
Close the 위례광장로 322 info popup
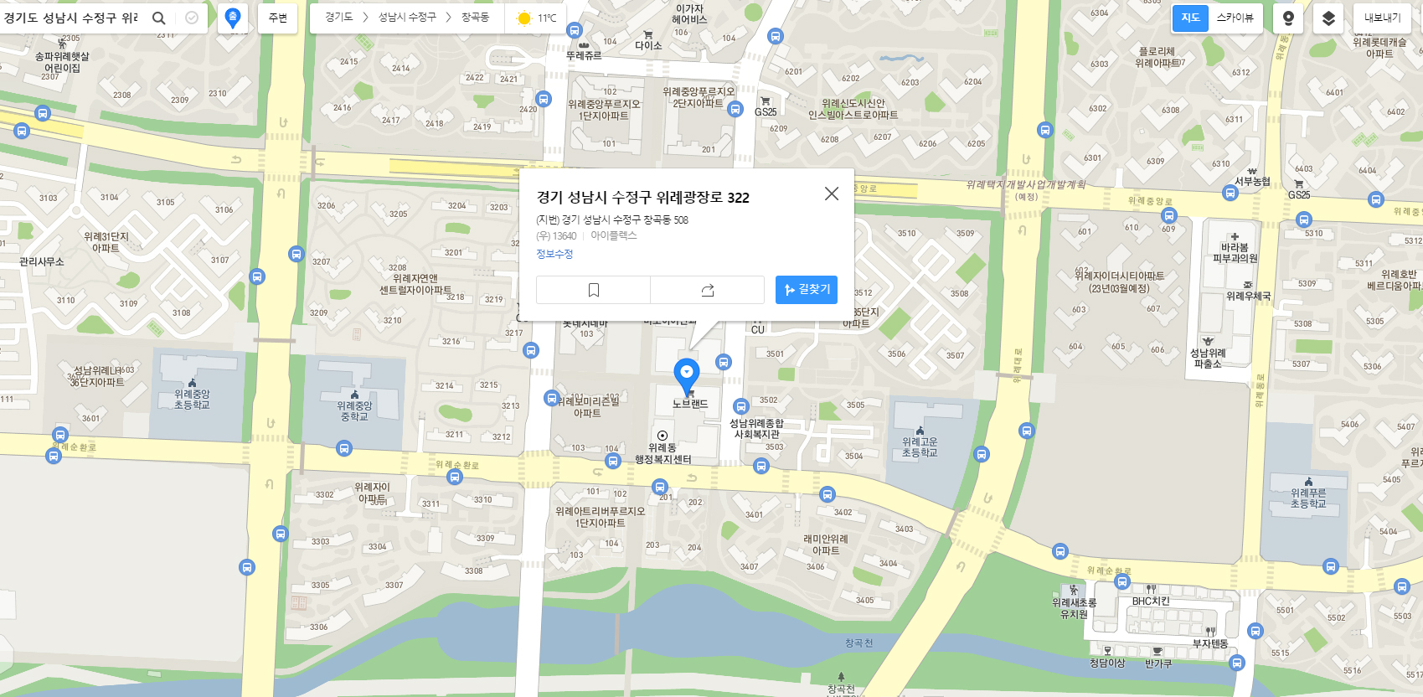tap(832, 194)
